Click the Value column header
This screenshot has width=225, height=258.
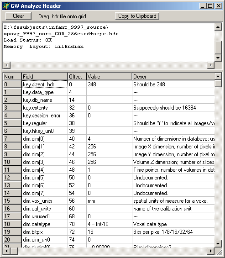(x=109, y=77)
